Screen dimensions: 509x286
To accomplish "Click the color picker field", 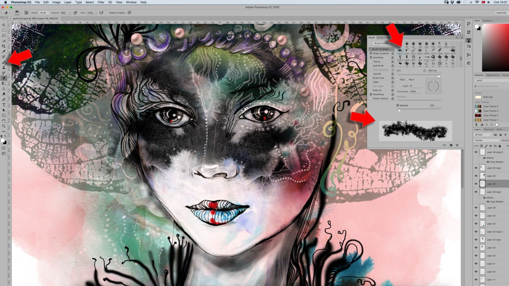I will (495, 47).
